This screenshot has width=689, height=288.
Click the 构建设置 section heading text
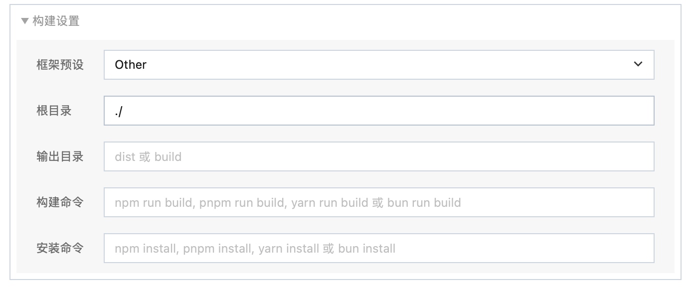click(56, 21)
